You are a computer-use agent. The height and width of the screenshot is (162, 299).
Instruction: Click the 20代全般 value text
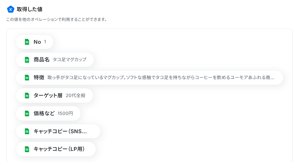[75, 95]
